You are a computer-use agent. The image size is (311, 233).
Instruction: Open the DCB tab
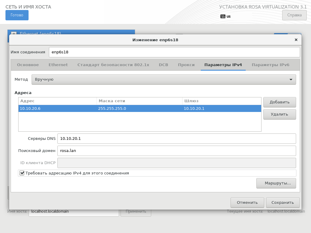tap(163, 65)
